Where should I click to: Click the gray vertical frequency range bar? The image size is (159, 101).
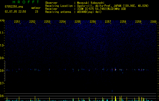pos(5,71)
